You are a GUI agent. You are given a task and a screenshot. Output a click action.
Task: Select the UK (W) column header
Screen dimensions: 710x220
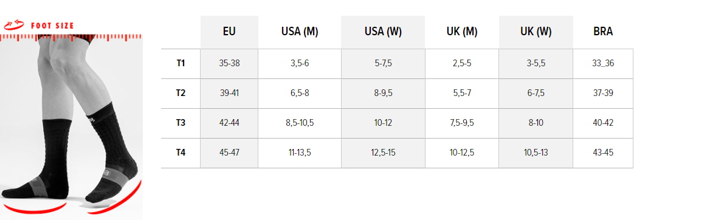536,32
